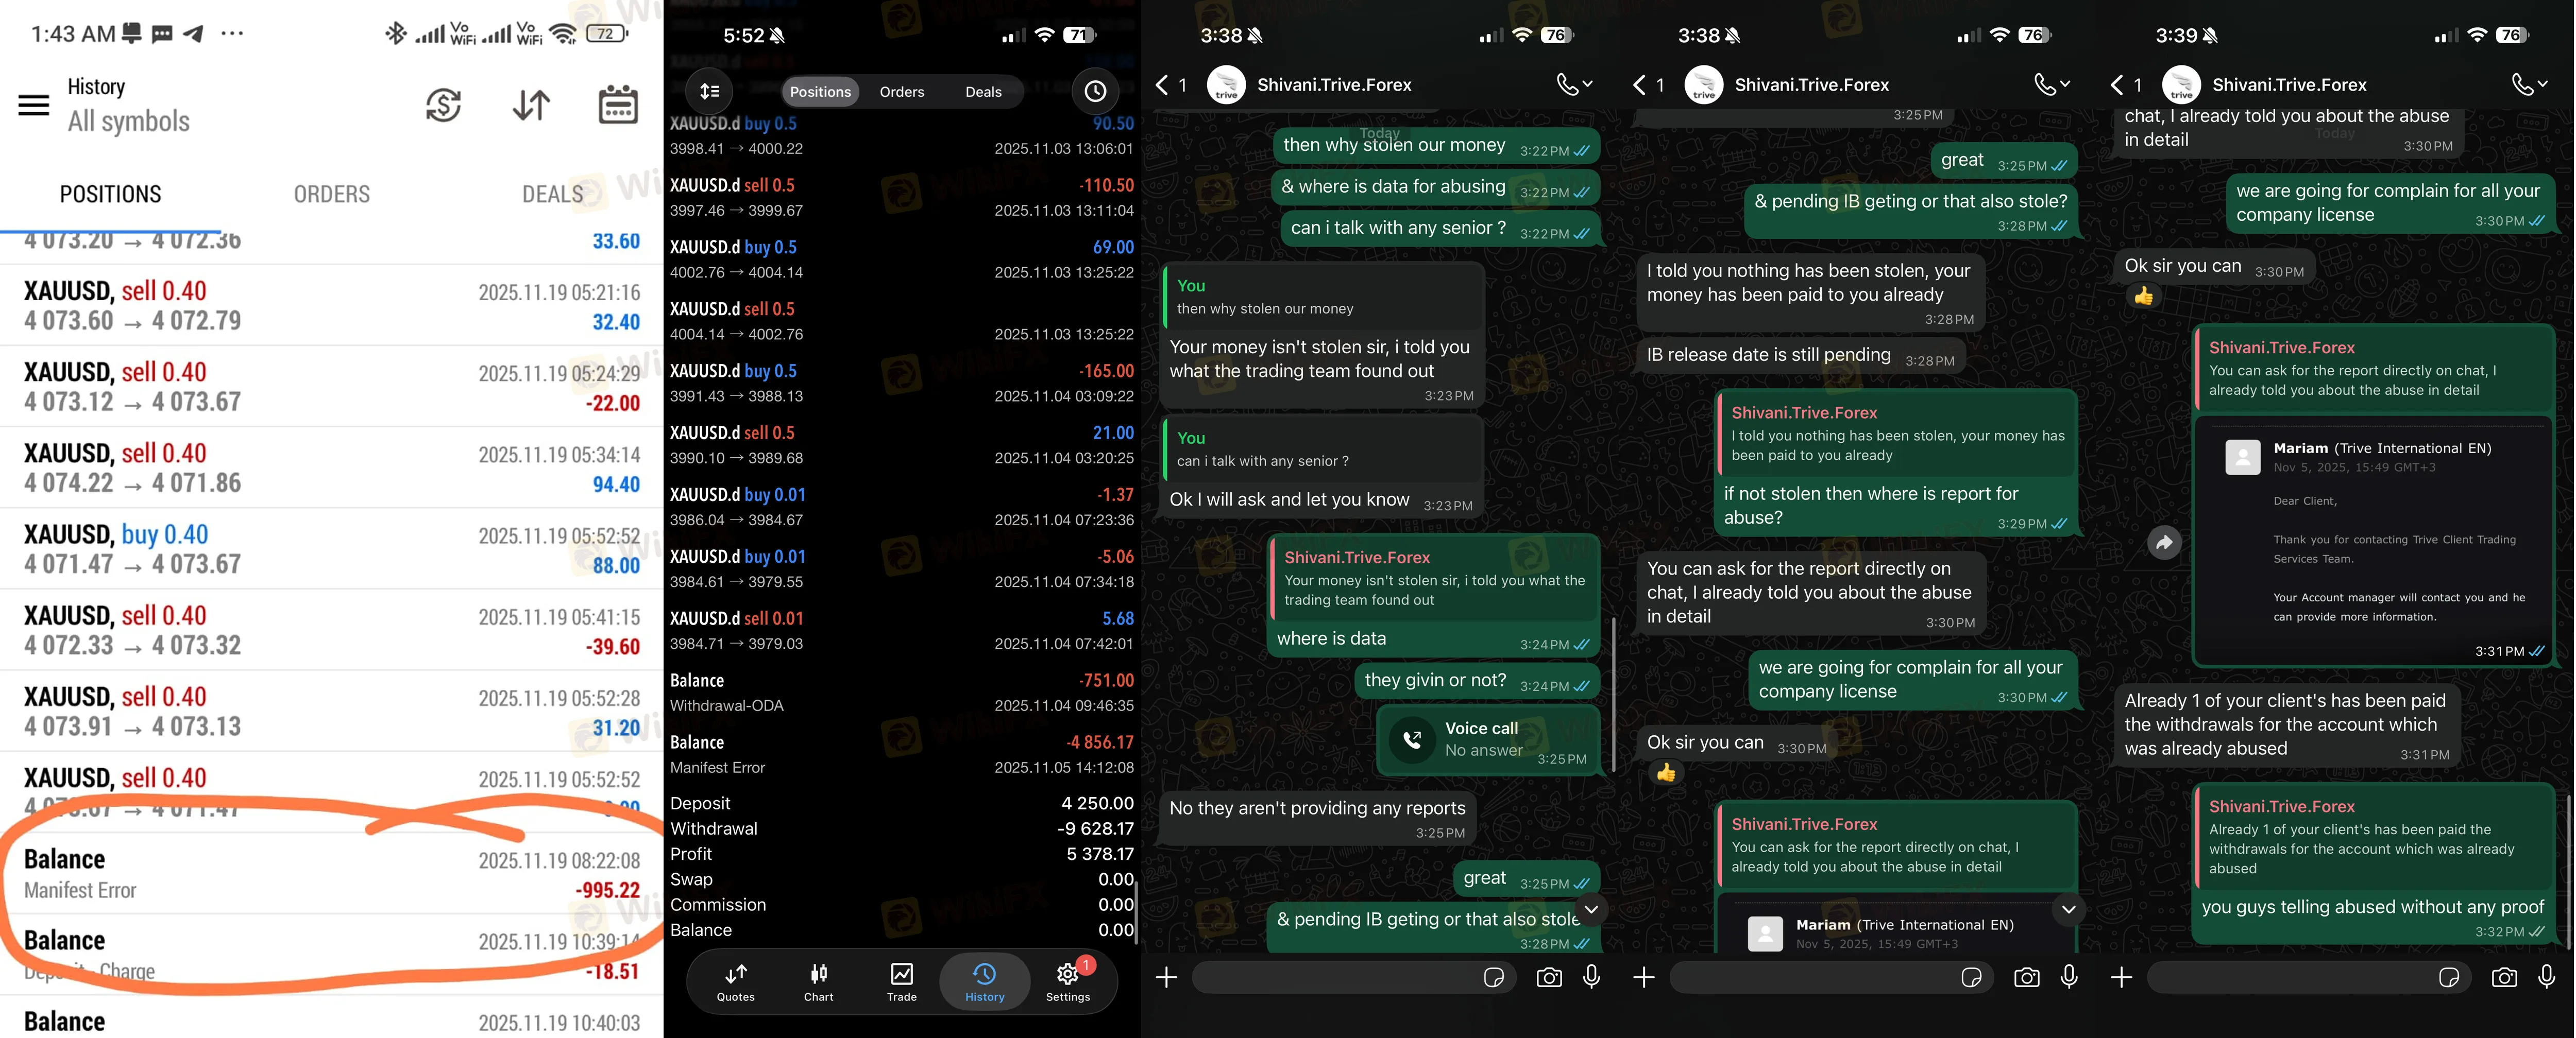The height and width of the screenshot is (1038, 2576).
Task: Tap the sort arrows icon
Action: (x=531, y=105)
